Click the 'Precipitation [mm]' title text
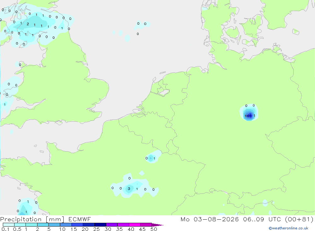 click(x=32, y=219)
